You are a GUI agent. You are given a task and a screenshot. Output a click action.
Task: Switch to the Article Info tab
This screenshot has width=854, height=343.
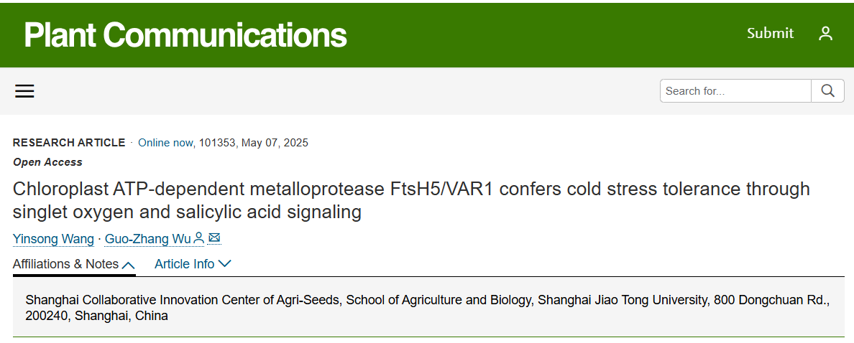(x=193, y=264)
